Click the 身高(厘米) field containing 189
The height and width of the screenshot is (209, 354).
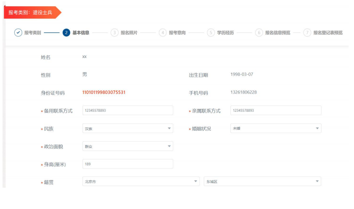tap(128, 164)
